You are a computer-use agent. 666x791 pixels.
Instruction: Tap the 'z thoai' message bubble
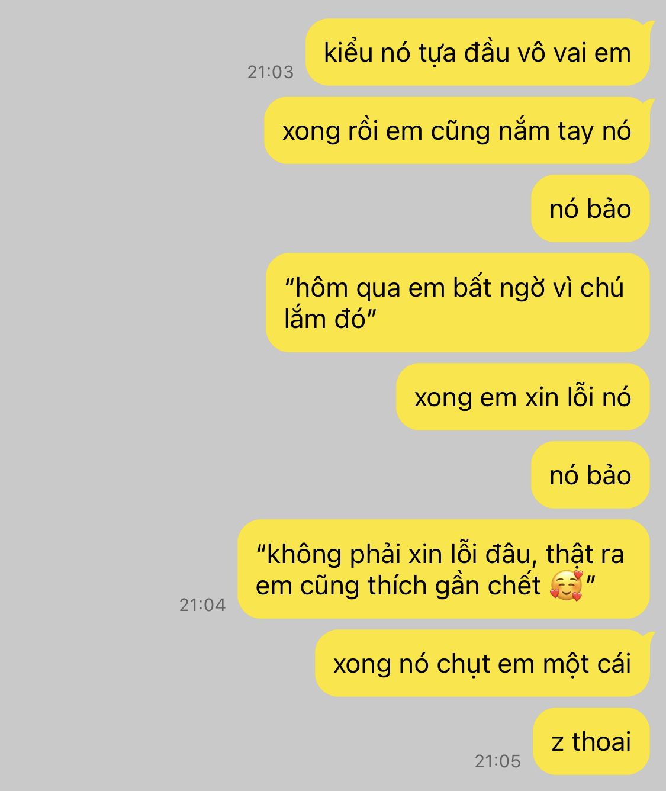click(x=591, y=741)
